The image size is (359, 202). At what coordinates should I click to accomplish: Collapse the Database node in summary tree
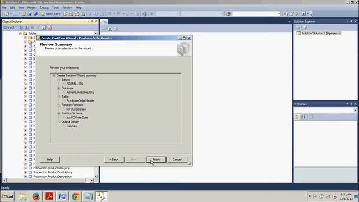click(x=59, y=88)
